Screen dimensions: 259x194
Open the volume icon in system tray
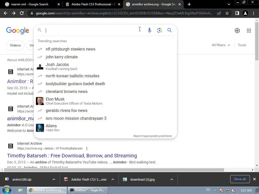[x=233, y=190]
